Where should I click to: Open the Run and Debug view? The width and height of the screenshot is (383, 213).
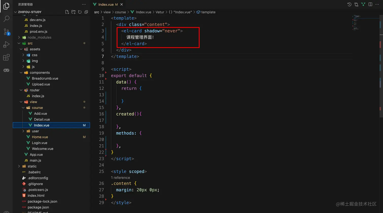tap(6, 45)
